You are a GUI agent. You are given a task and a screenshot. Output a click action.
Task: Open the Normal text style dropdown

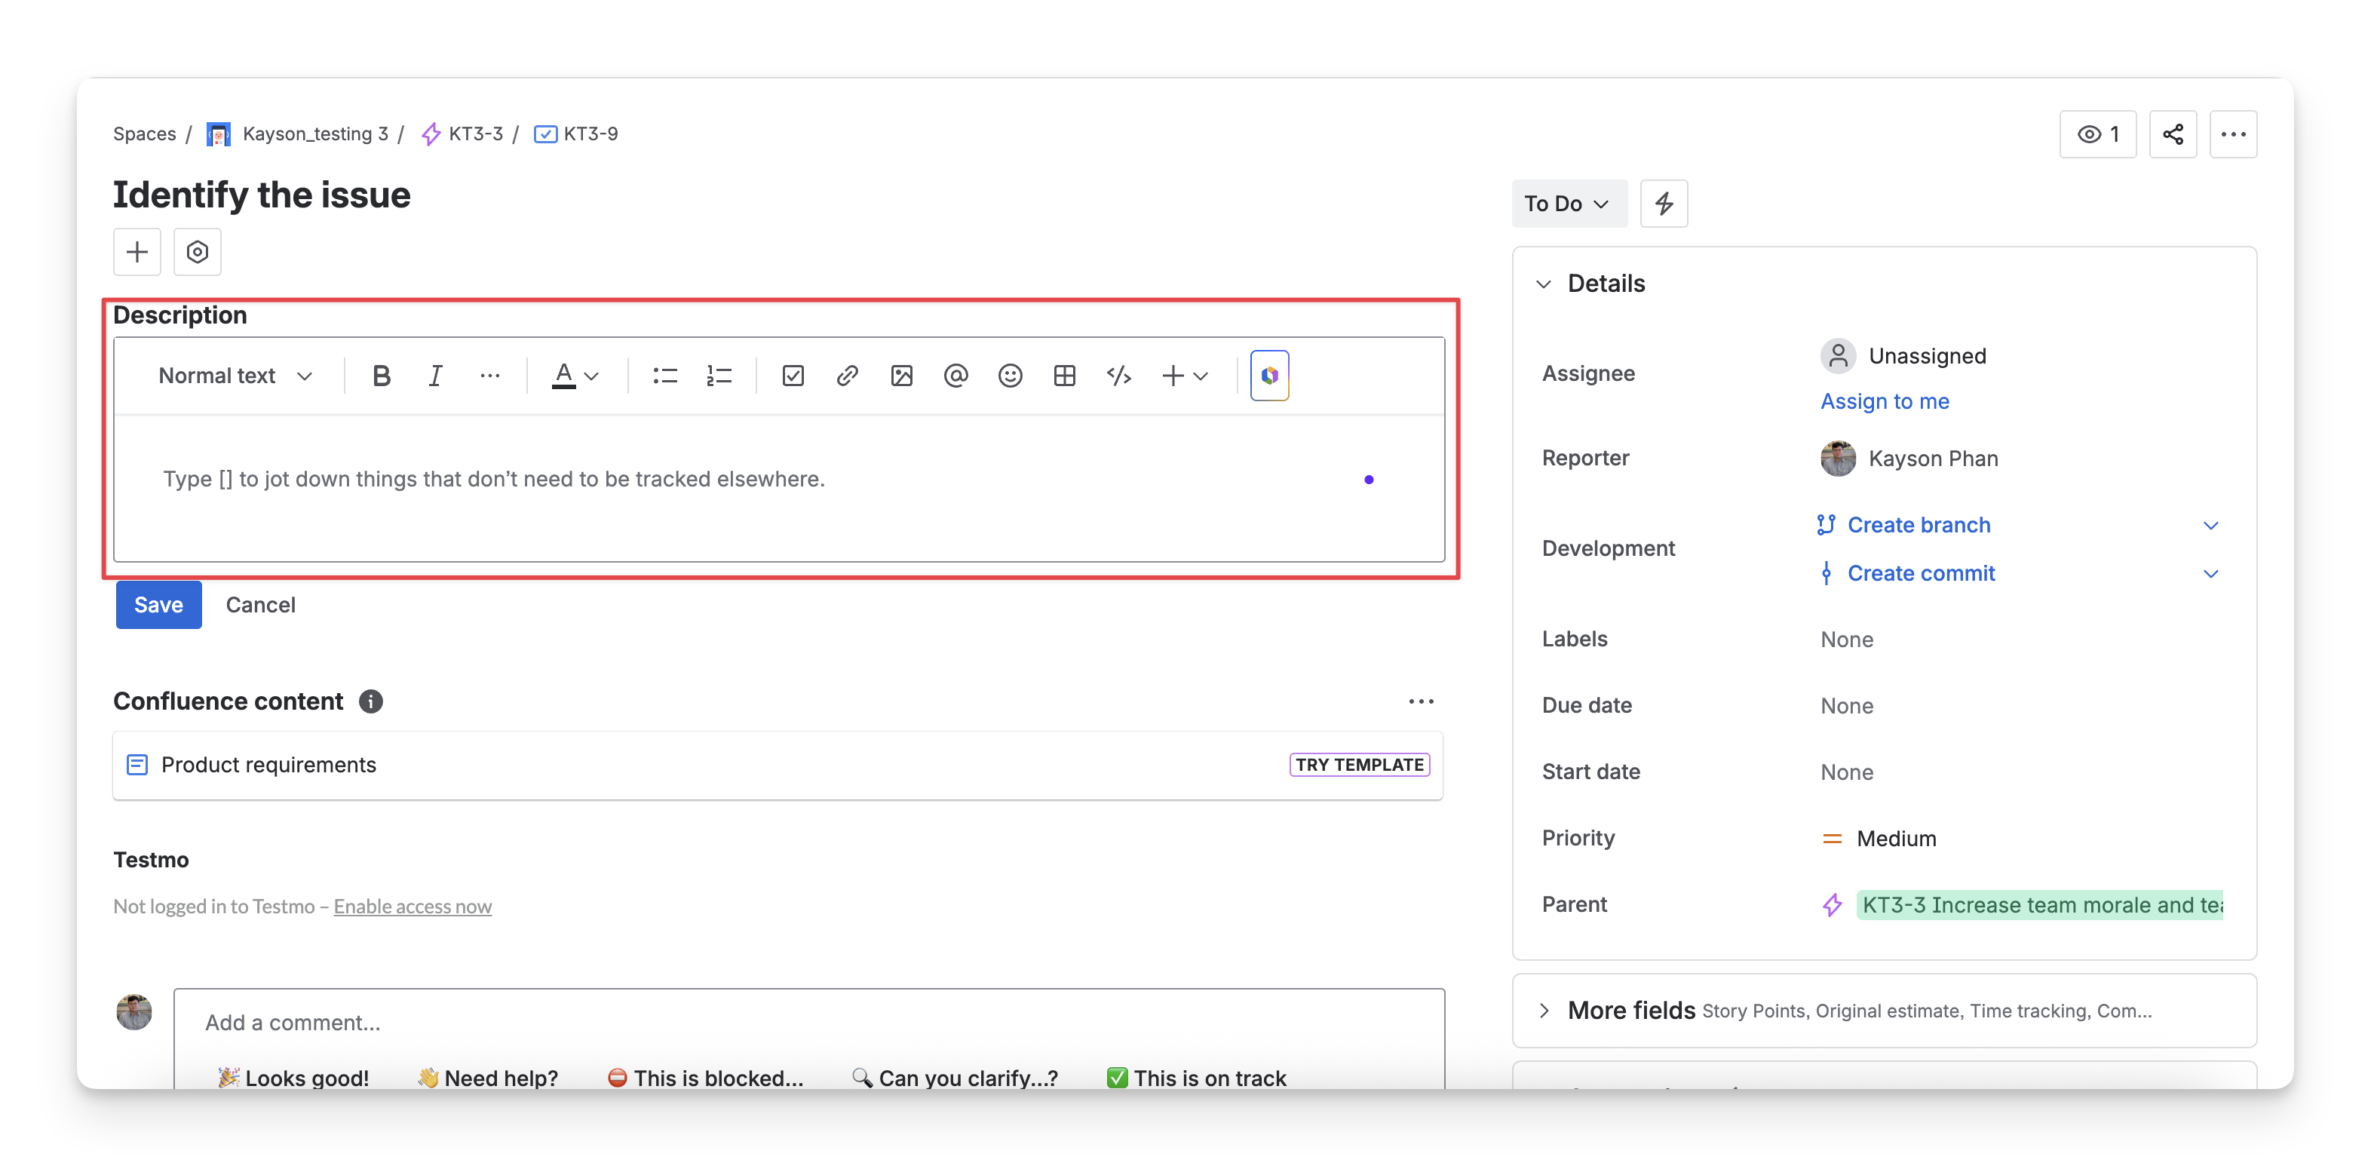point(235,376)
